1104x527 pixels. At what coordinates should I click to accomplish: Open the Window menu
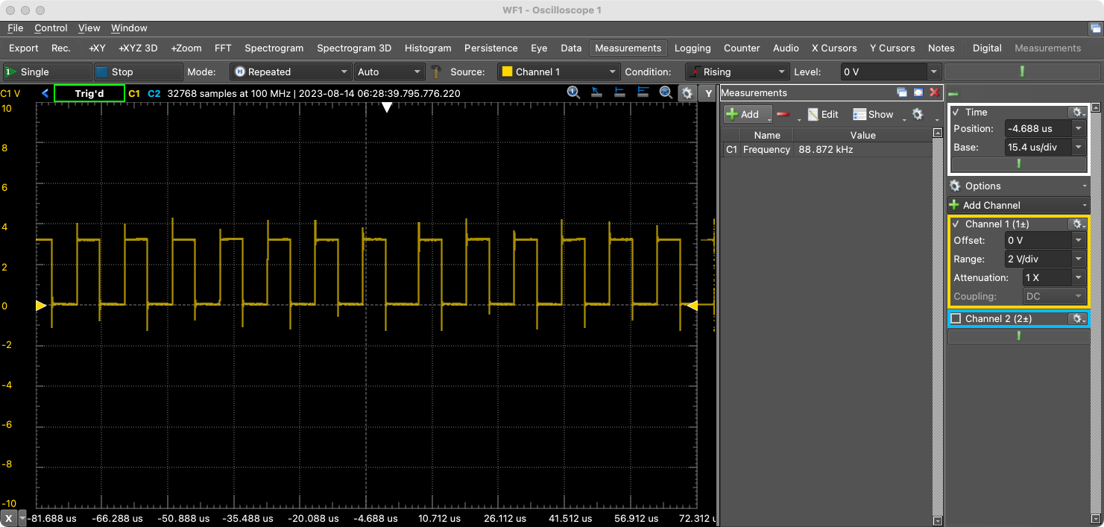[x=129, y=28]
